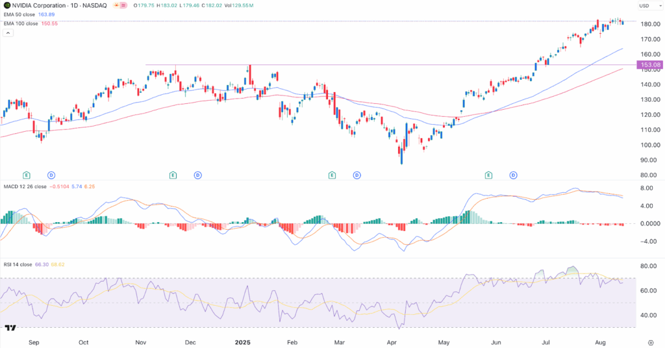The width and height of the screenshot is (665, 348).
Task: Open the earnings marker between Feb and Mar
Action: pyautogui.click(x=332, y=175)
